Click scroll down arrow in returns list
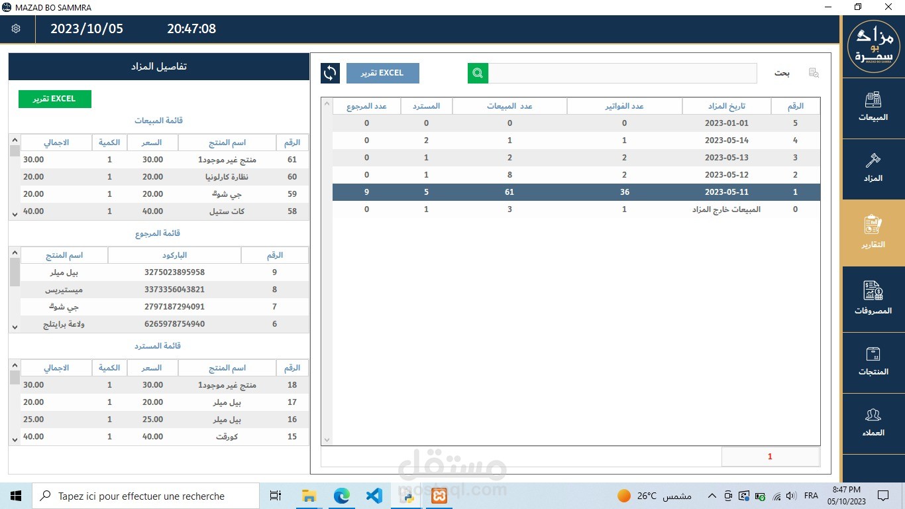 (15, 327)
